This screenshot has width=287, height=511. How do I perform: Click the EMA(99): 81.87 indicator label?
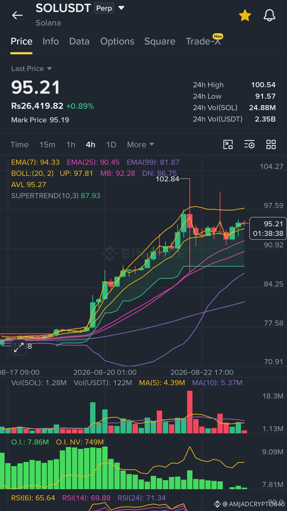[153, 162]
